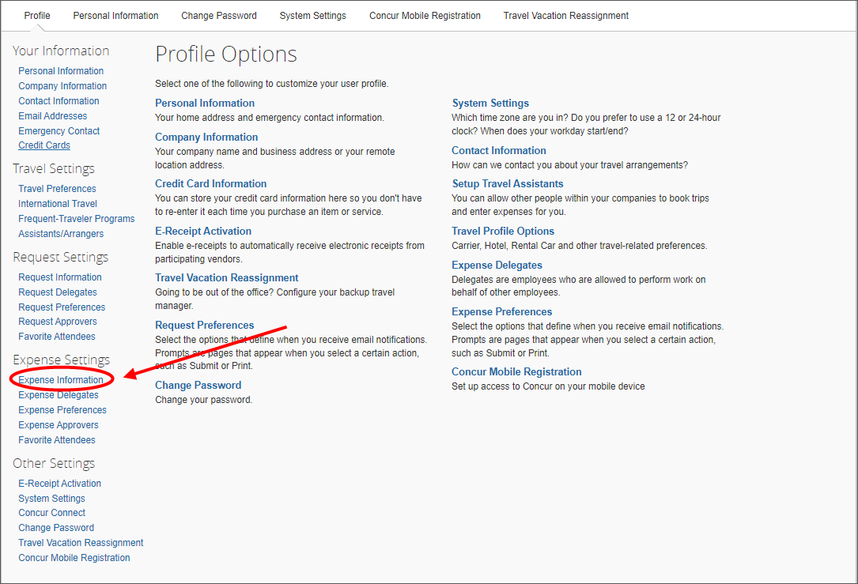Open Request Preferences in the left sidebar

click(62, 307)
